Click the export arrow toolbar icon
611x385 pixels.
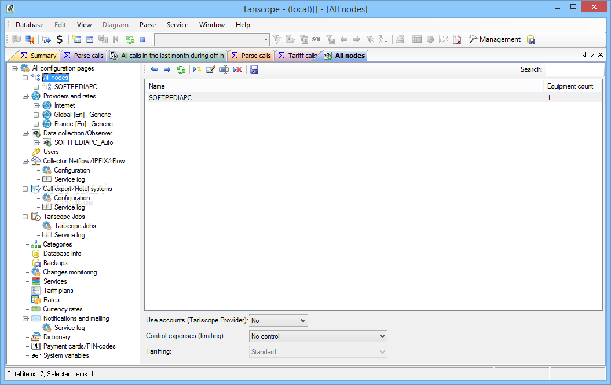point(47,39)
